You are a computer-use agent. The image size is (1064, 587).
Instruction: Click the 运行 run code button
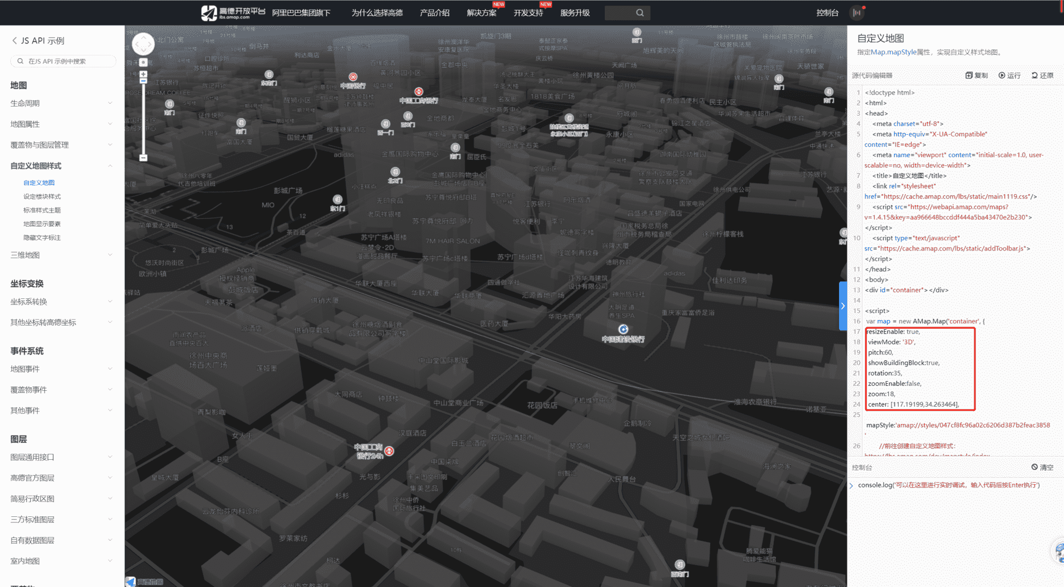pos(1010,76)
